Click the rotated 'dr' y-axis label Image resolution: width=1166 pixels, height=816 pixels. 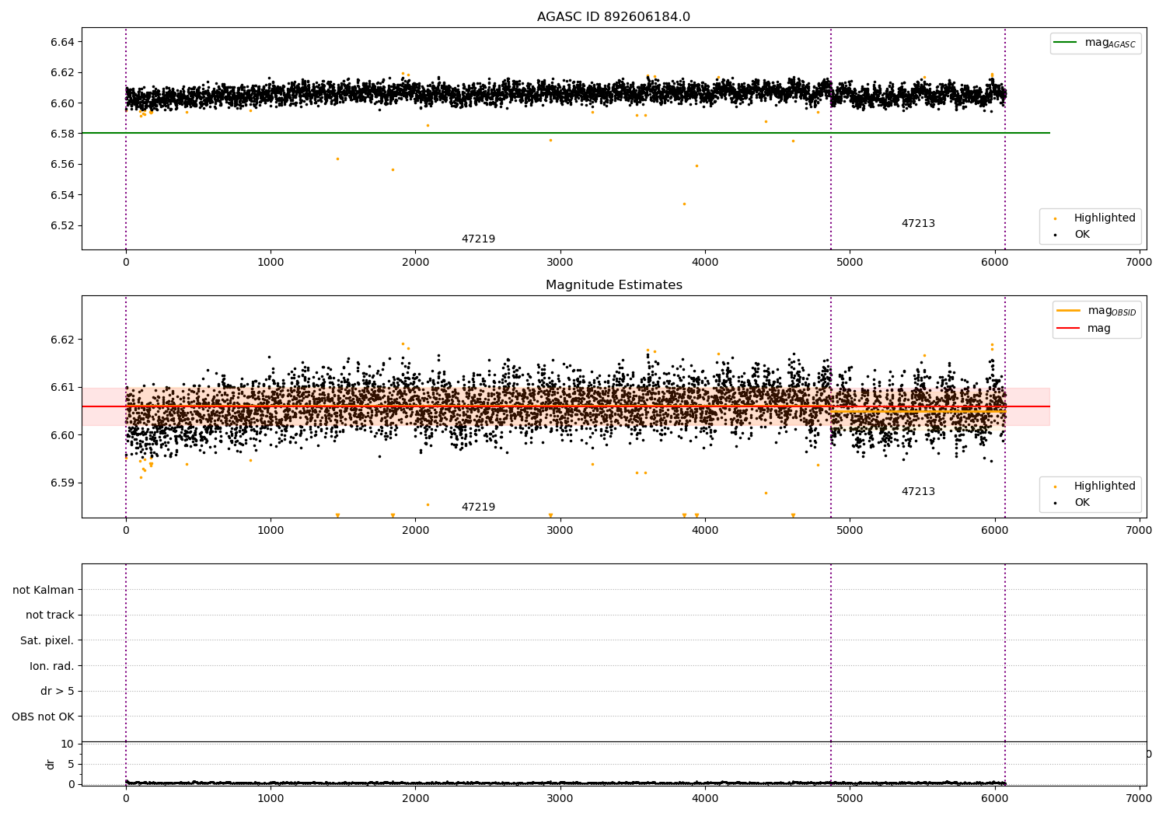[x=51, y=764]
